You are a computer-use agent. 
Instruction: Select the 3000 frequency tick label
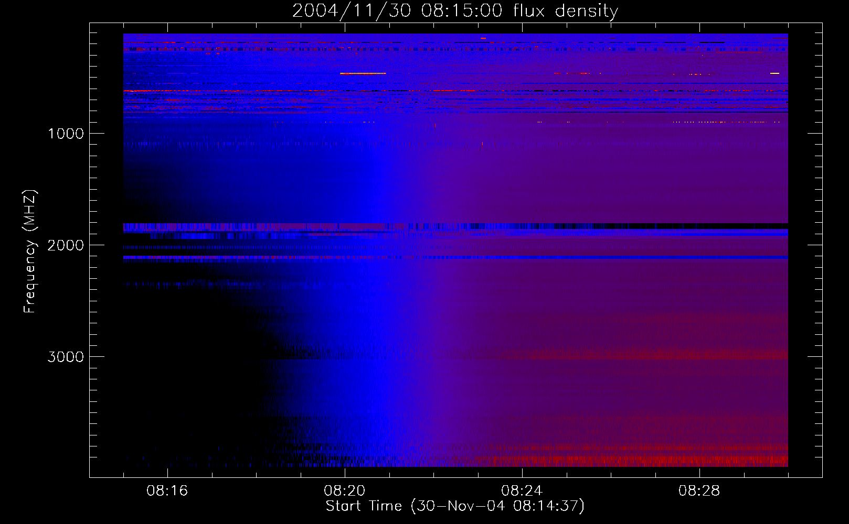pos(66,357)
